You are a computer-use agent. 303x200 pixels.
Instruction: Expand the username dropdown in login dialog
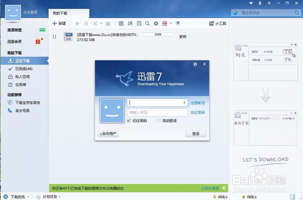point(184,103)
